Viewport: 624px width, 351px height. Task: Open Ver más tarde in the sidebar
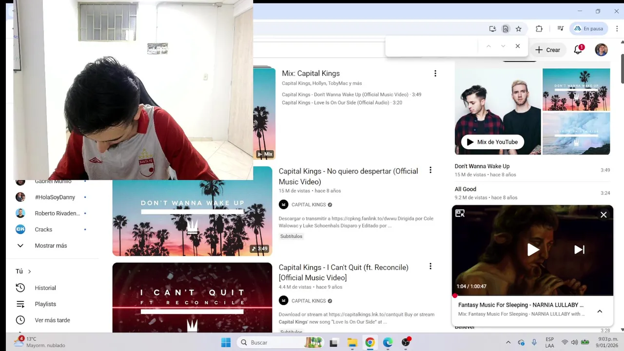(52, 320)
